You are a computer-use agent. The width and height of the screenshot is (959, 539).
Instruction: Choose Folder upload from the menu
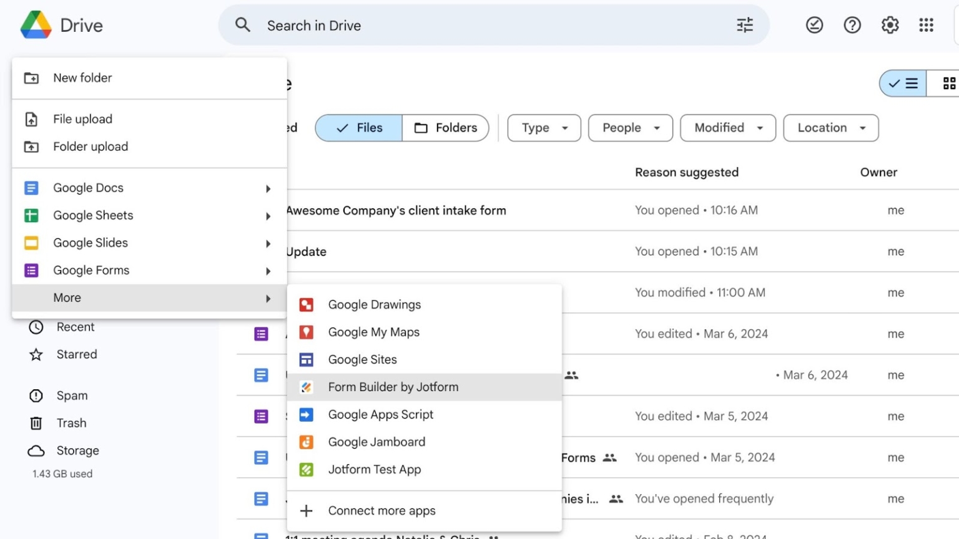click(x=90, y=147)
